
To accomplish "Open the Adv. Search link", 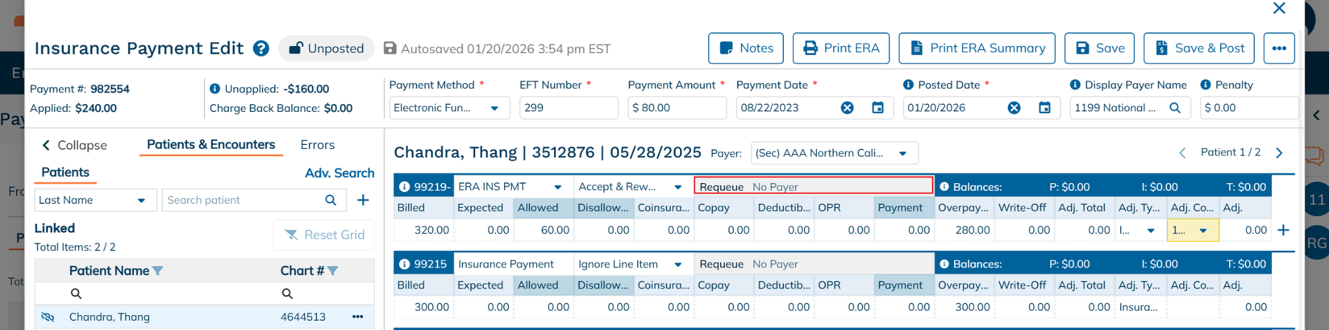I will [x=339, y=173].
